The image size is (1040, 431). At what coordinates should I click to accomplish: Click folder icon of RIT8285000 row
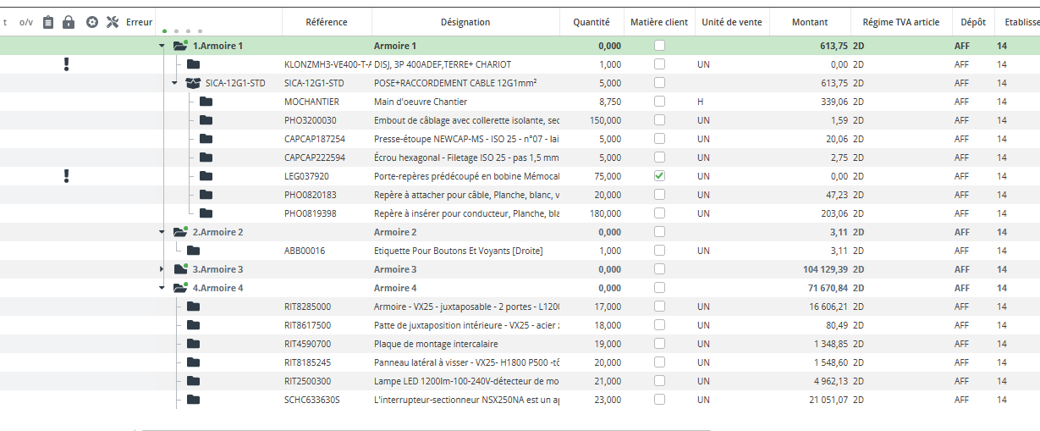194,307
